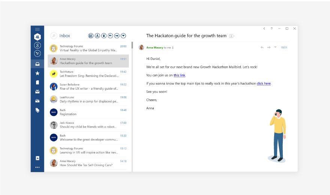
Task: Select the Inbox folder in the sidebar
Action: tap(37, 64)
